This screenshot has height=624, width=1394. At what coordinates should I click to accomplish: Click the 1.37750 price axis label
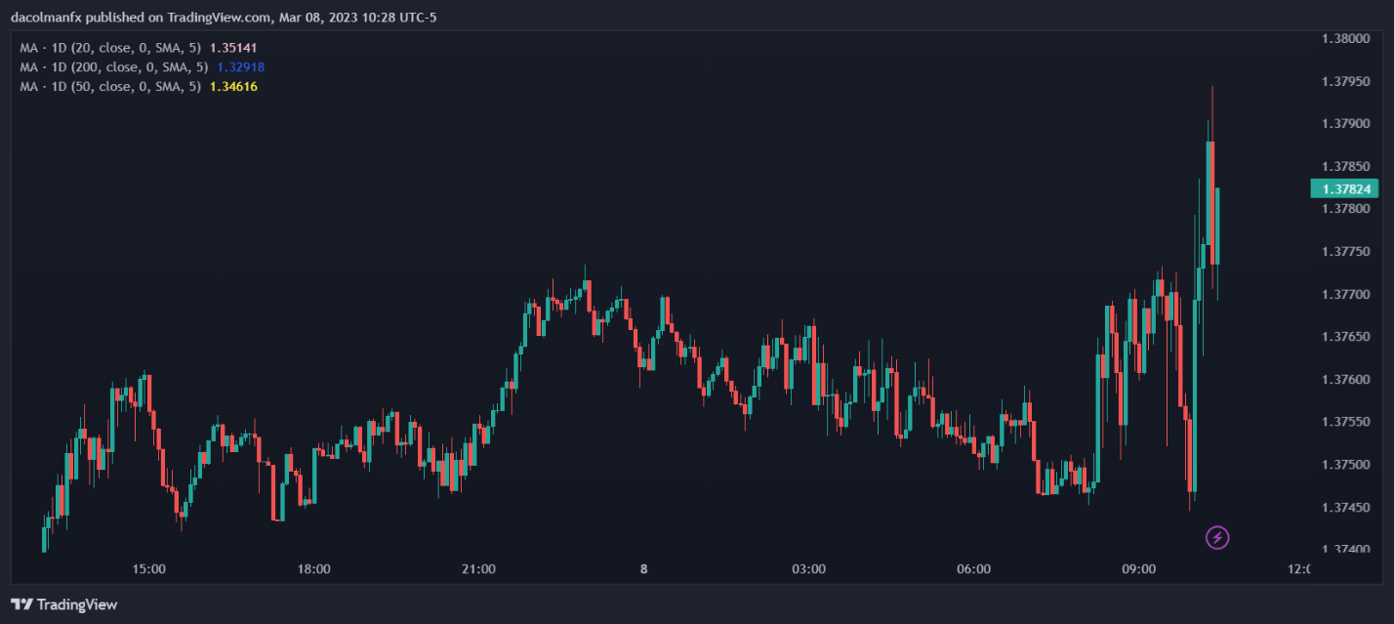point(1345,251)
